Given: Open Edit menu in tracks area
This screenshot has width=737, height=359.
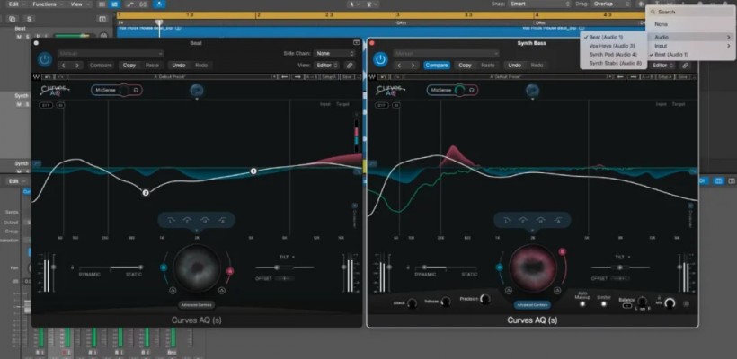Looking at the screenshot, I should coord(16,4).
